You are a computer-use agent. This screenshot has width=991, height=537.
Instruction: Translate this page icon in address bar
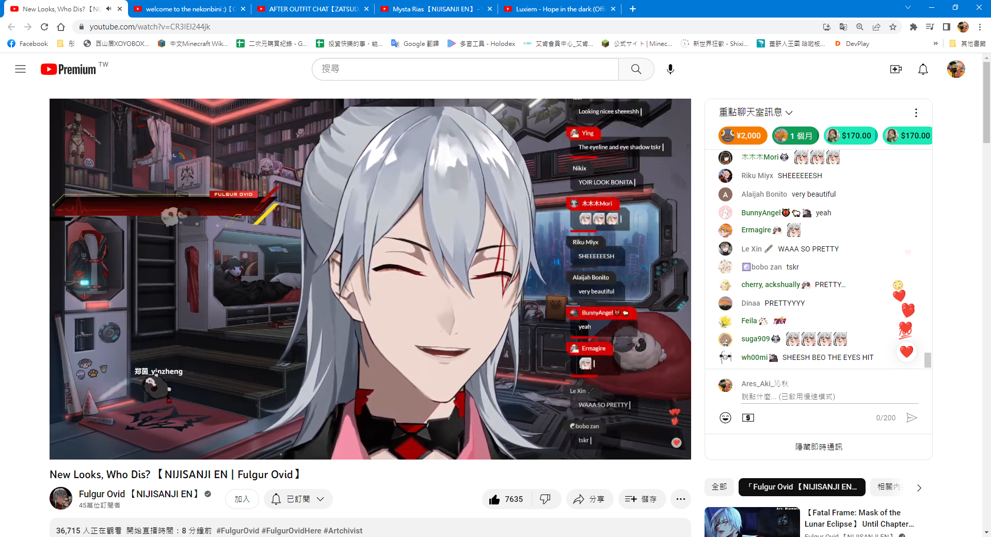tap(843, 27)
